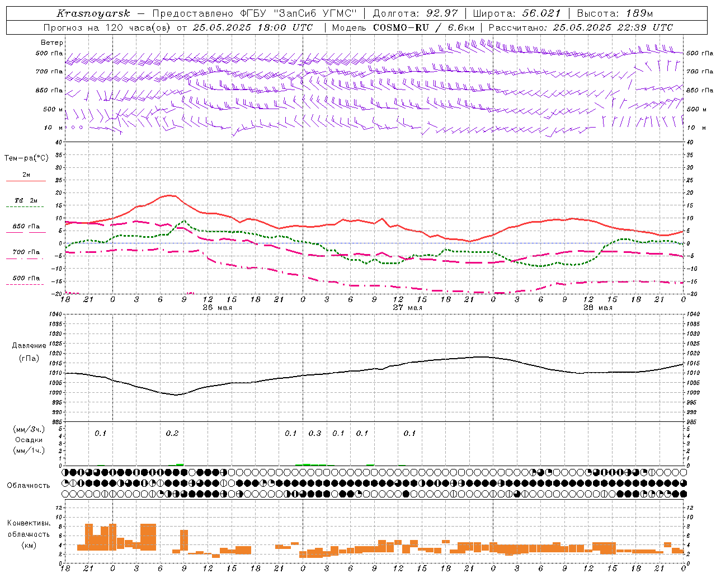Click the 'Тем-ра(°C)' temperature panel label
The image size is (716, 573).
[x=26, y=158]
